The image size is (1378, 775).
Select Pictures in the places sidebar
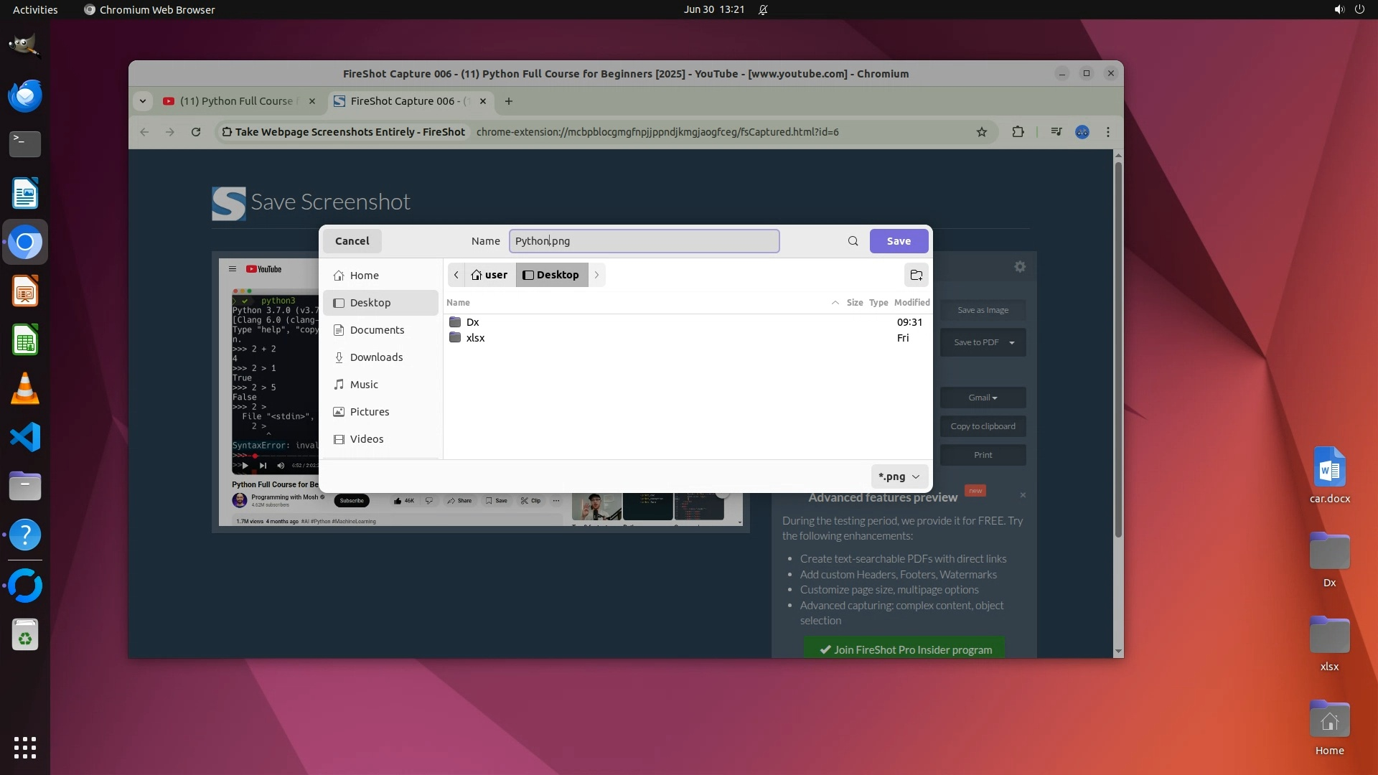[369, 412]
